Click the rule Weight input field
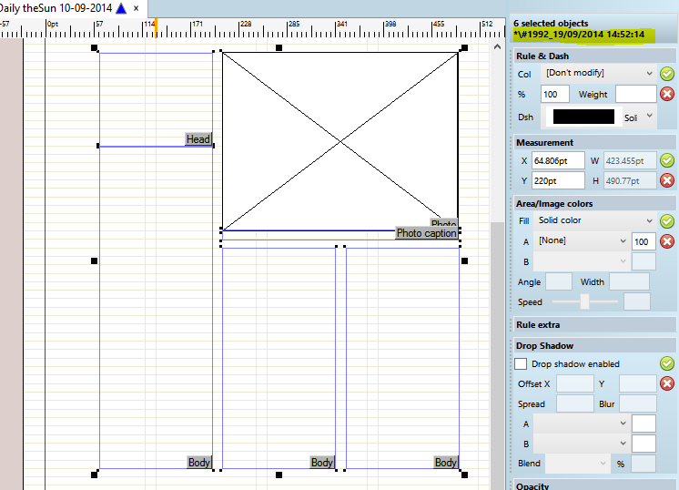The width and height of the screenshot is (679, 490). pos(635,94)
